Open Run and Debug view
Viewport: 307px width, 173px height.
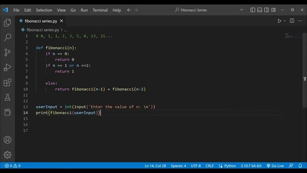click(x=8, y=67)
